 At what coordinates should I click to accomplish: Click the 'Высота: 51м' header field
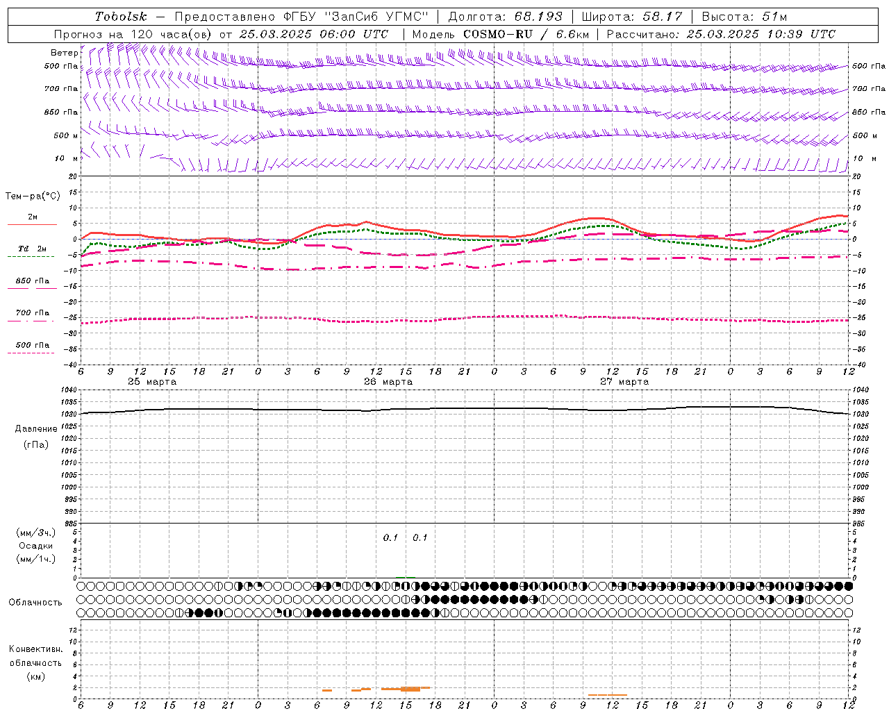[x=744, y=17]
